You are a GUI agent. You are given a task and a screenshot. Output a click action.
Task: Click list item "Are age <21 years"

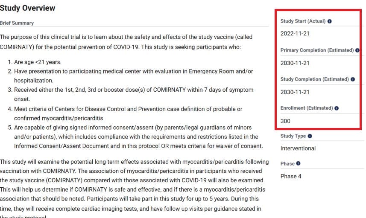tap(38, 62)
